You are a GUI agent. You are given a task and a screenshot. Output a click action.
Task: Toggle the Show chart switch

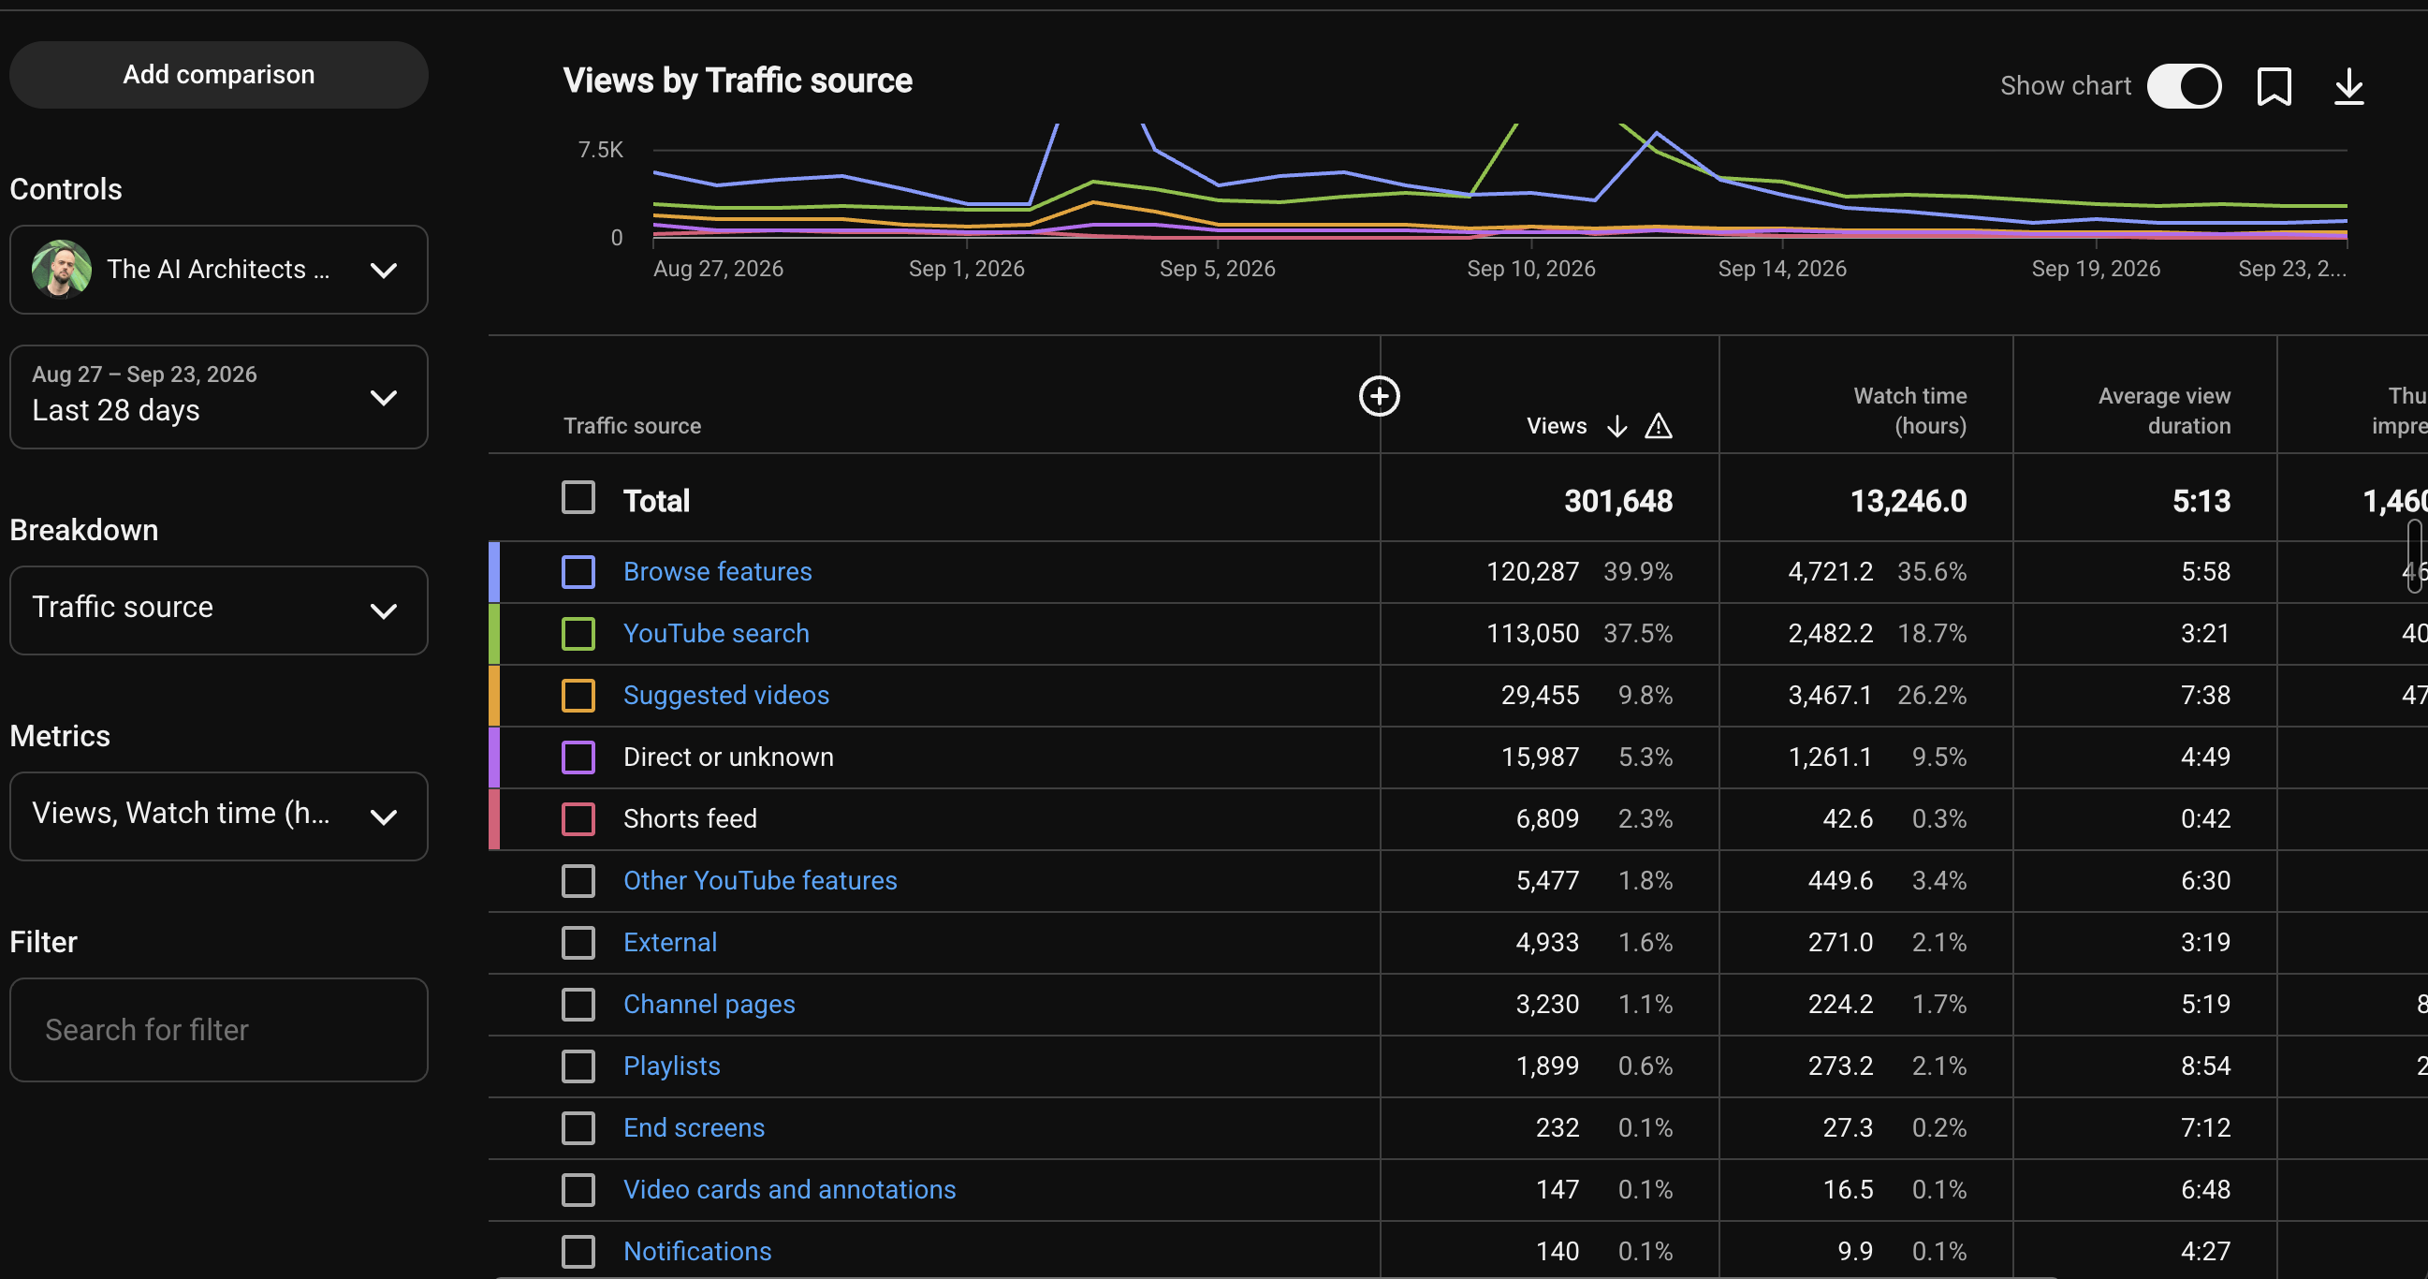(2184, 86)
